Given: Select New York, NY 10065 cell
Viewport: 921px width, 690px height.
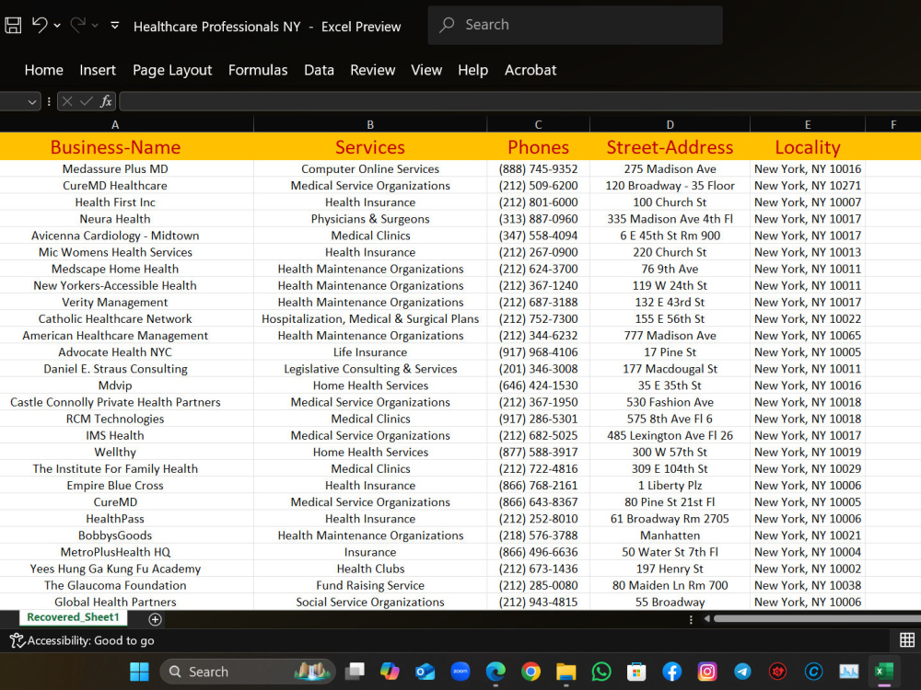Looking at the screenshot, I should pos(808,336).
